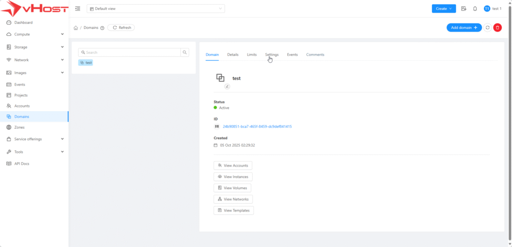Toggle the sidebar collapse menu icon
Viewport: 512px width, 247px height.
tap(77, 8)
